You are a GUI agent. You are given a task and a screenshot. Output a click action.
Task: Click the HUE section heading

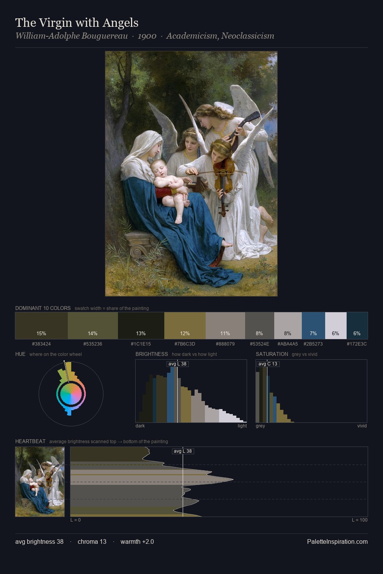coord(20,354)
